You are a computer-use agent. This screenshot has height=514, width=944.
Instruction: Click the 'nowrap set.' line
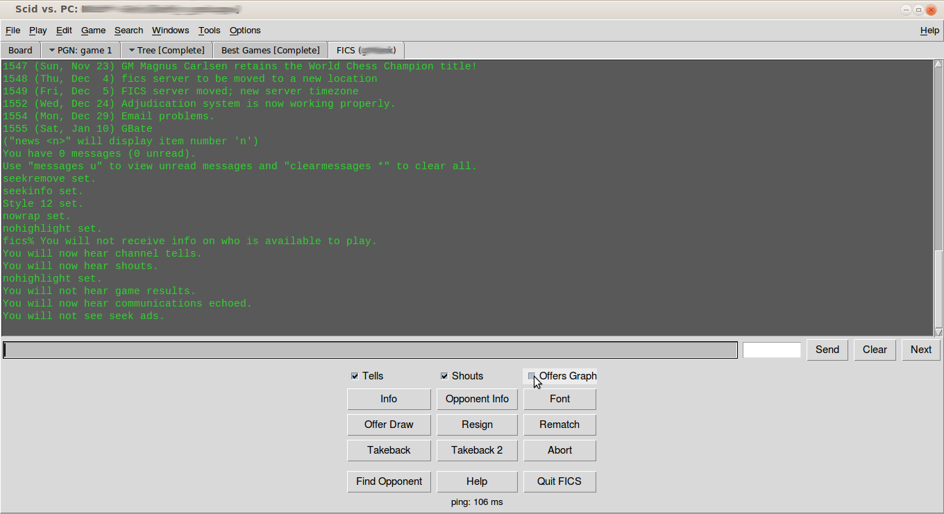click(37, 216)
